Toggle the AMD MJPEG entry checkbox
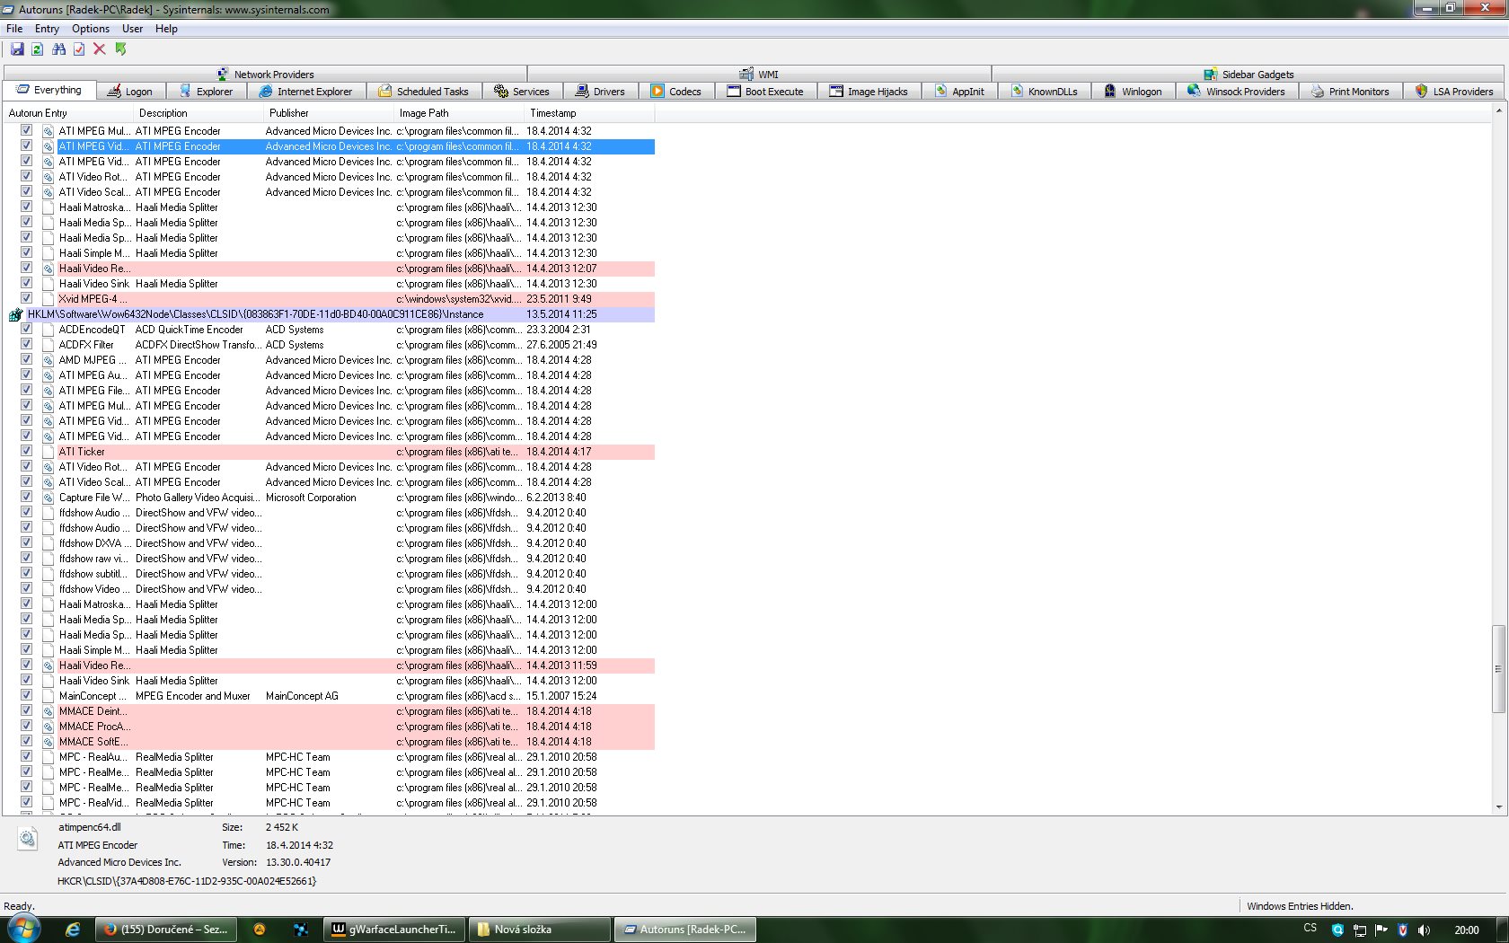 coord(27,359)
